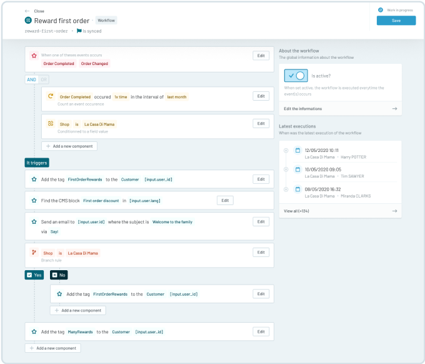Click the Order Completed counter refresh icon
The image size is (425, 364).
[x=51, y=96]
